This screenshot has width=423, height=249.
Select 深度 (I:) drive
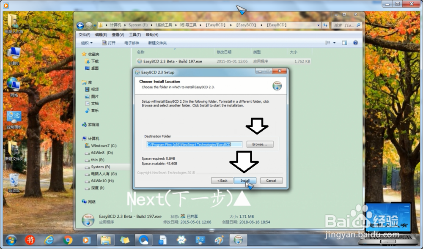click(x=94, y=188)
